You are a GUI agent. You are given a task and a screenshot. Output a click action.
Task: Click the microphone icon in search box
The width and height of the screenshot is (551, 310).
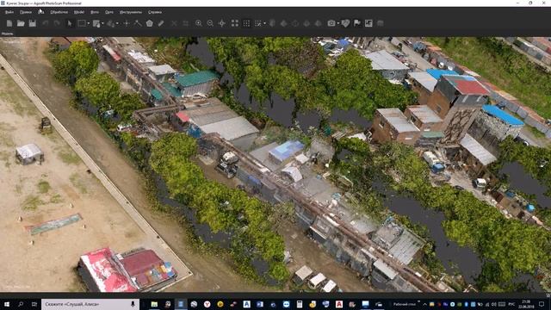coord(133,304)
